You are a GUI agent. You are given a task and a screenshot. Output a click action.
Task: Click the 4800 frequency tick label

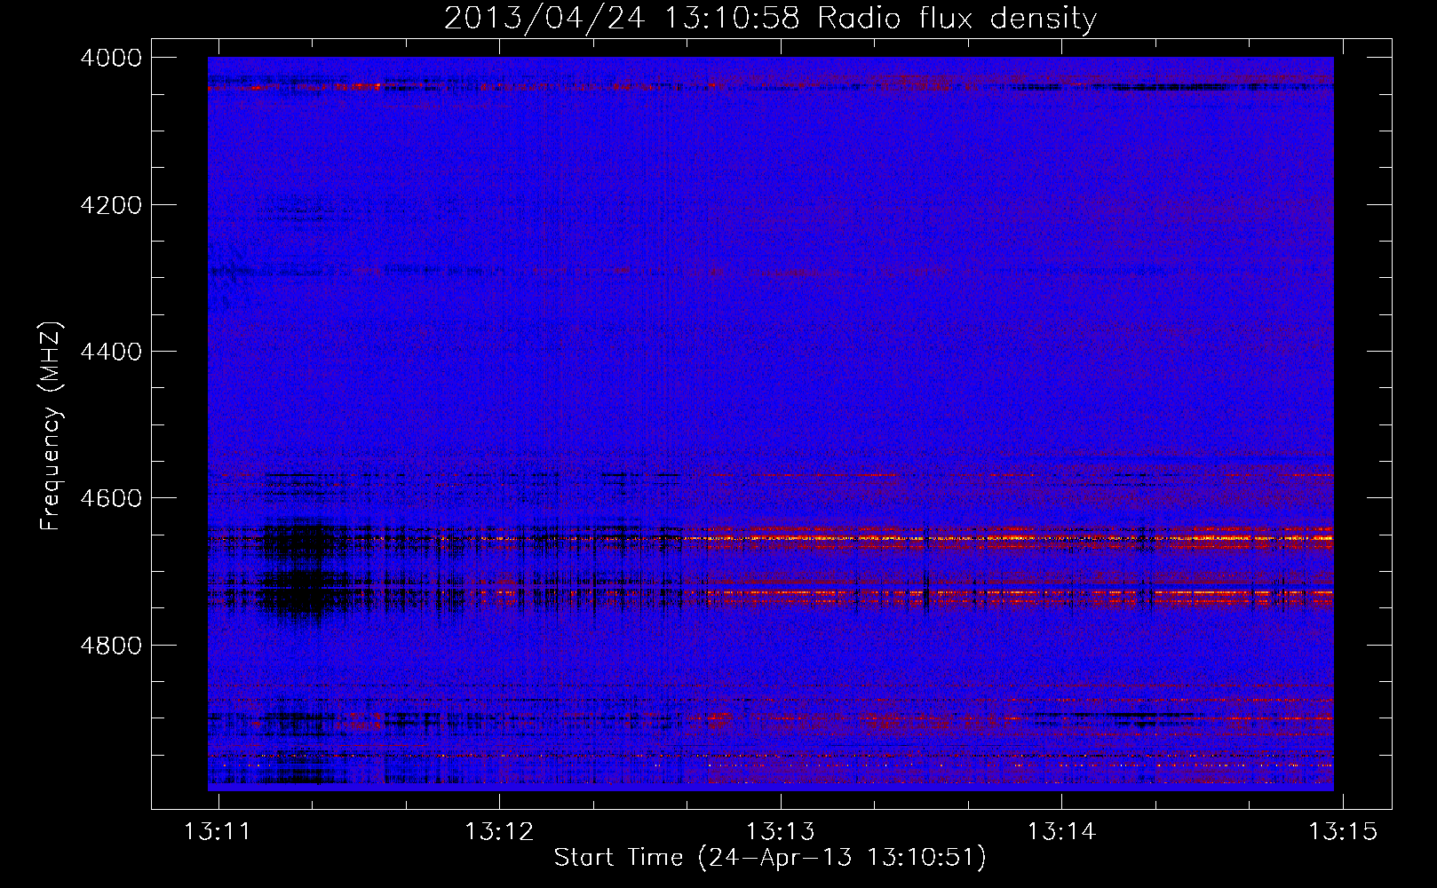click(111, 645)
